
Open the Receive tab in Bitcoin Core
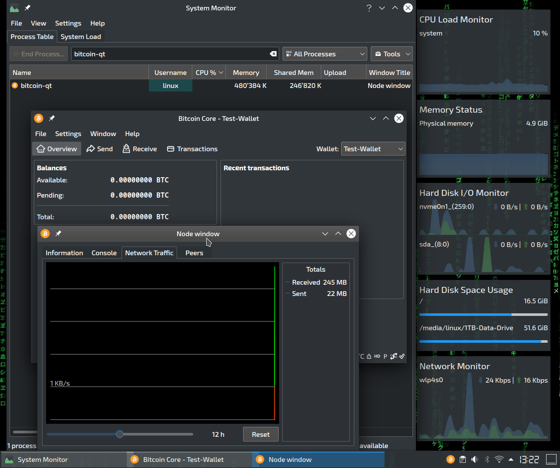tap(139, 149)
